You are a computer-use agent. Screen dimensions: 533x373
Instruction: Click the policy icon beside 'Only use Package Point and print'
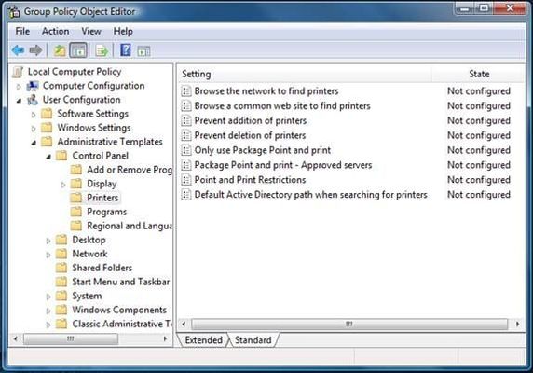186,150
